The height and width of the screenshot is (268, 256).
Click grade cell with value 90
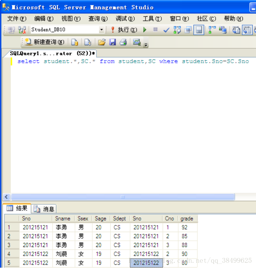pyautogui.click(x=188, y=254)
